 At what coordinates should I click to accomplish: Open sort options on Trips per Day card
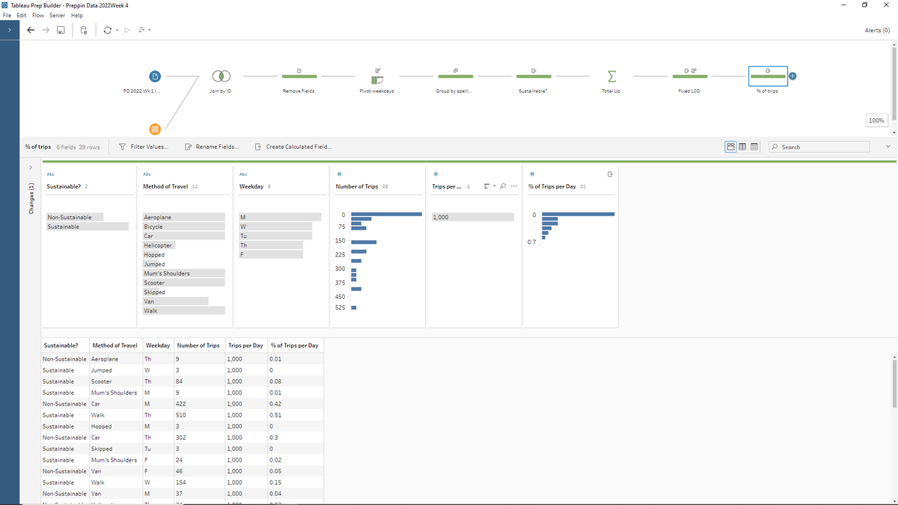(488, 186)
